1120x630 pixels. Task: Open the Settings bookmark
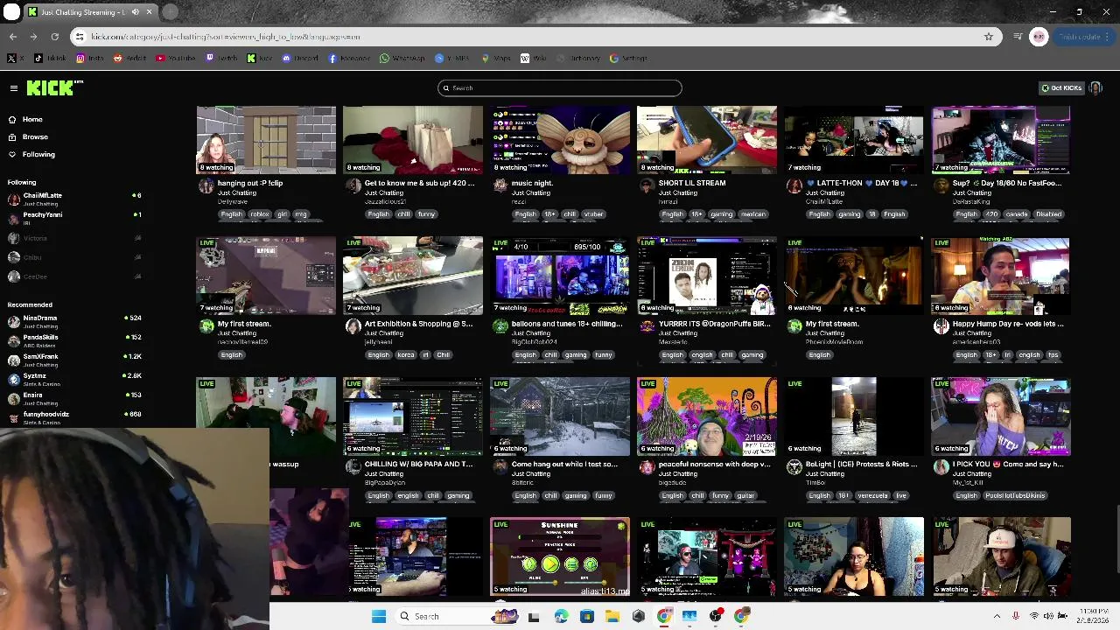(x=627, y=59)
